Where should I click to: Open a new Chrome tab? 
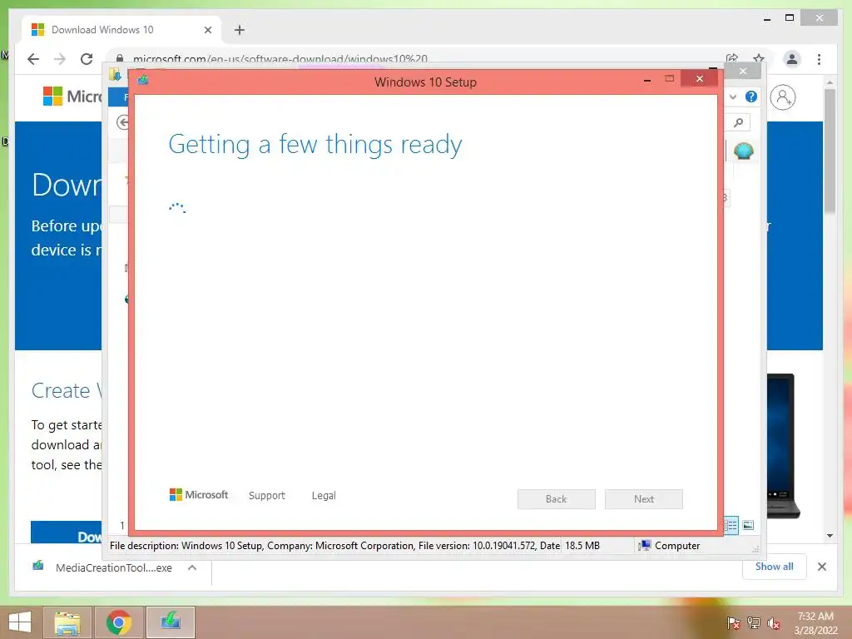point(240,30)
